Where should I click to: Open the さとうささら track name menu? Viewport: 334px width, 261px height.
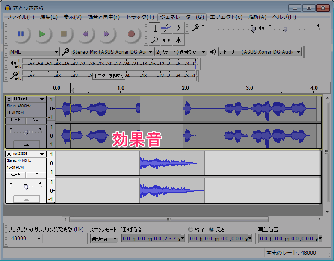pos(29,99)
